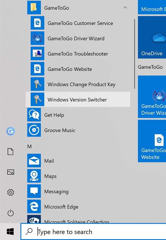Open Documents from Start sidebar
166x240 pixels.
pos(10,152)
